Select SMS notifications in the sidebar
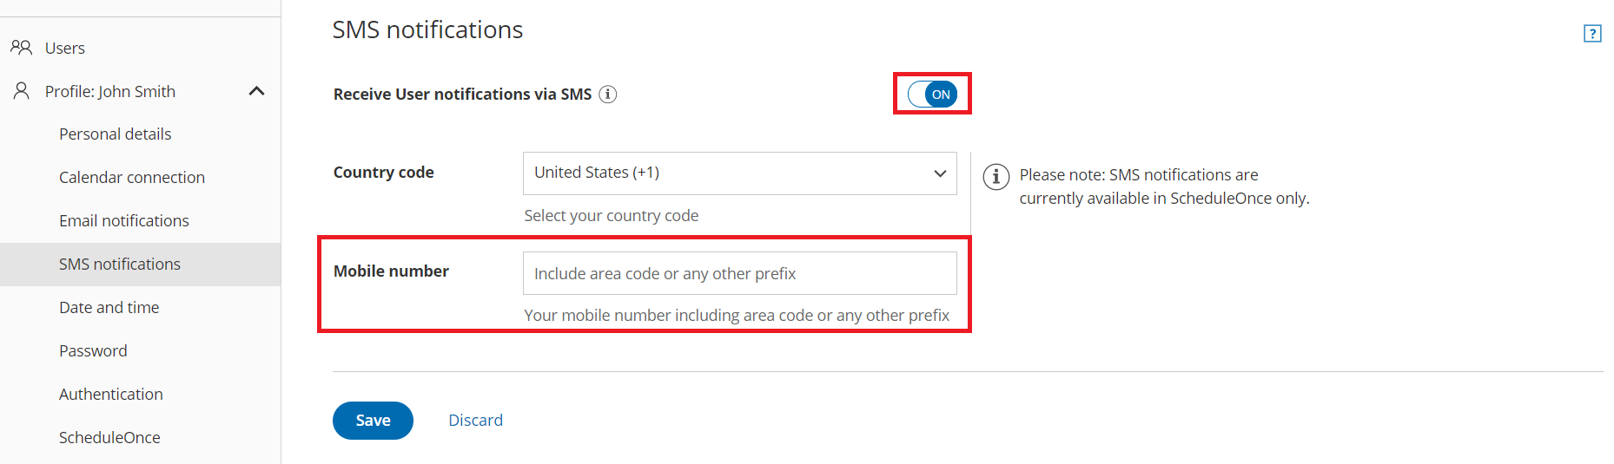The width and height of the screenshot is (1614, 464). [120, 265]
